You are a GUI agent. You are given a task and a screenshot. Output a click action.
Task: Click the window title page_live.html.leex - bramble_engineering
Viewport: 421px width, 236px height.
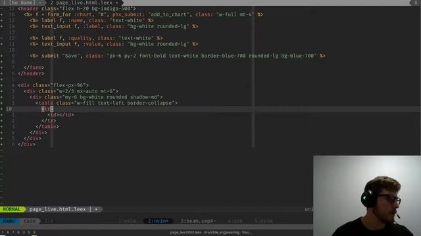point(210,233)
